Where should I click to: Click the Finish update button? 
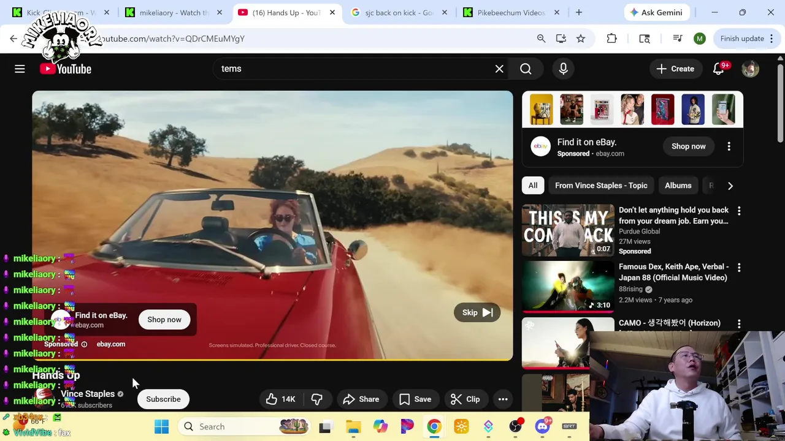pyautogui.click(x=748, y=39)
